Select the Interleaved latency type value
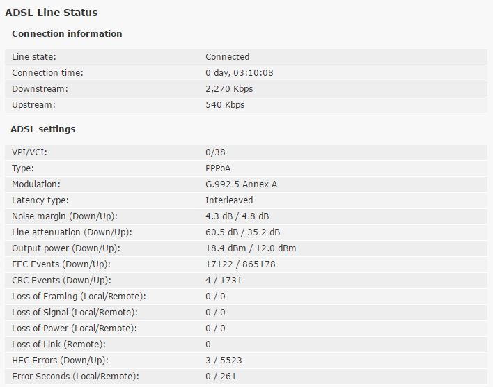Image resolution: width=493 pixels, height=387 pixels. coord(229,200)
